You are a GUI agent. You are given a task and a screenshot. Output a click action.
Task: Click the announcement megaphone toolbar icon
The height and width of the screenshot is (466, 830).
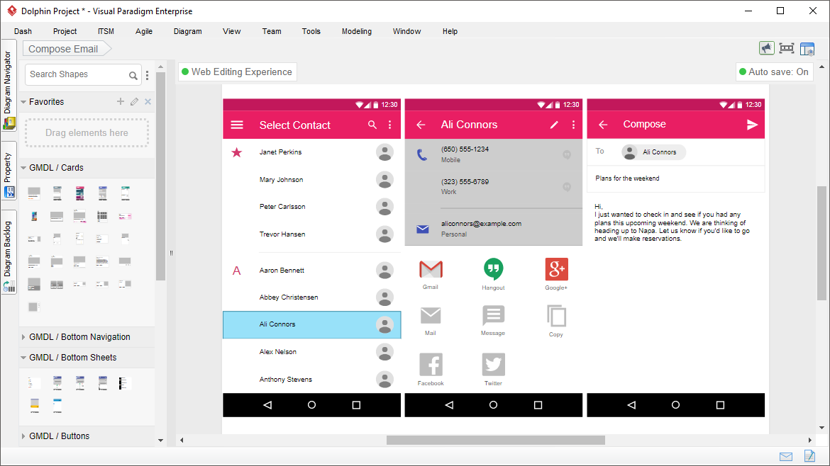(766, 48)
